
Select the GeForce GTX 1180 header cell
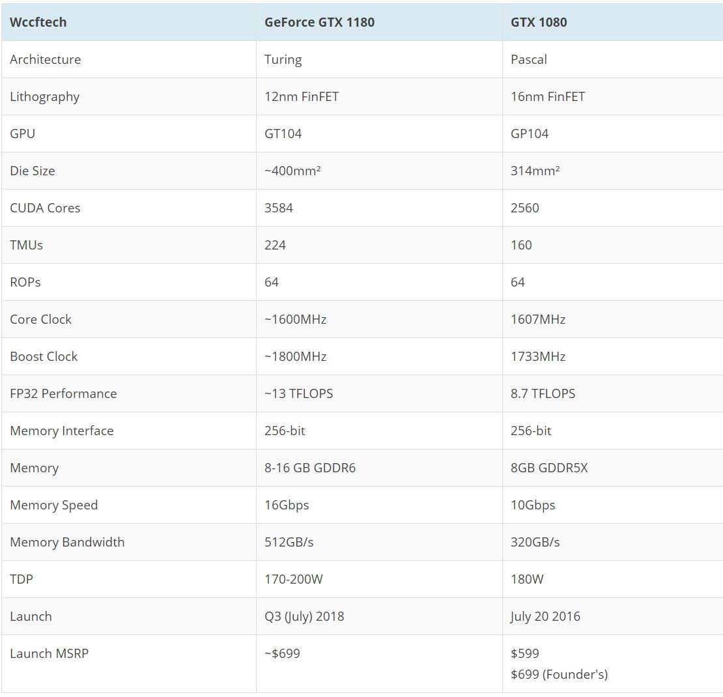pos(319,22)
